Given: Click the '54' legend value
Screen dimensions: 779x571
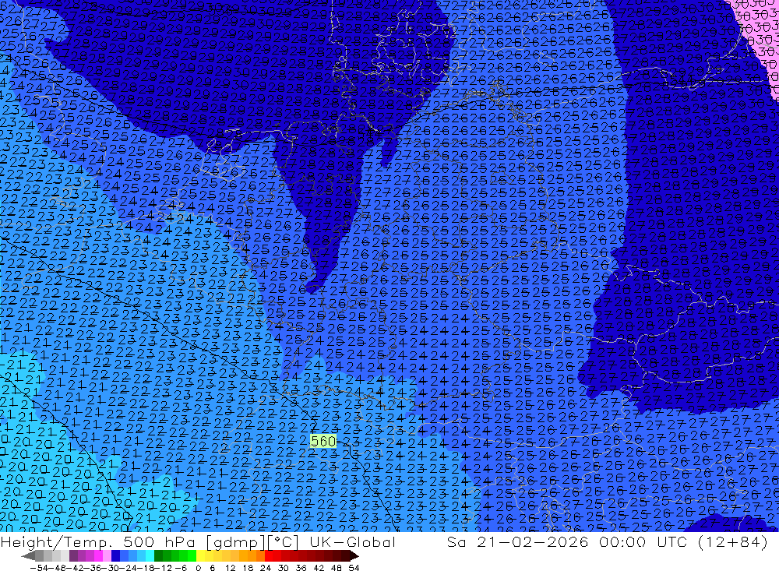Looking at the screenshot, I should tap(354, 568).
